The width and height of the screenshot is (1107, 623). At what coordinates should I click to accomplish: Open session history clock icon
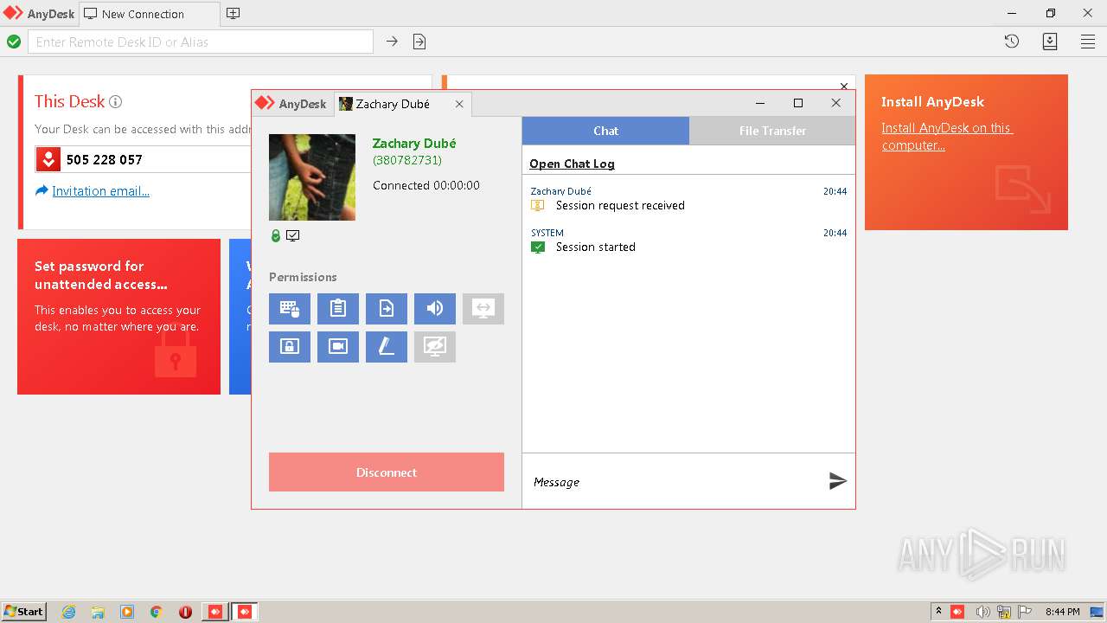[1012, 42]
